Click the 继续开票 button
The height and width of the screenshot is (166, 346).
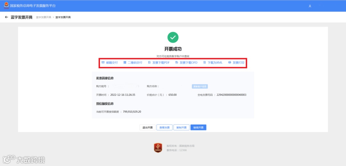[x=198, y=127]
